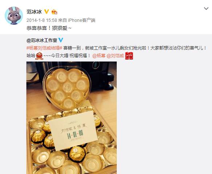Click the 恭喜恭喜！狠狠爱 post text
This screenshot has height=174, width=212.
49,28
